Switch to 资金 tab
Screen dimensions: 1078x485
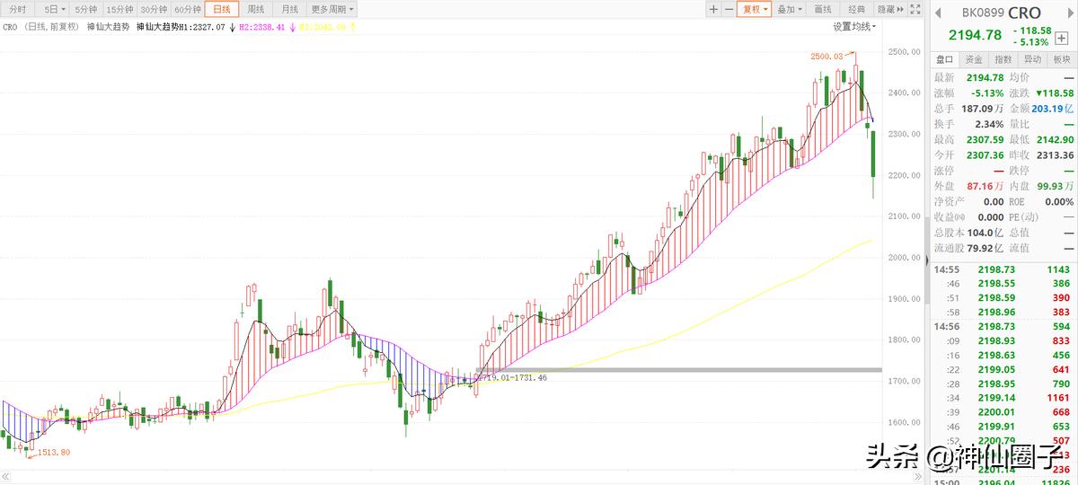(974, 59)
